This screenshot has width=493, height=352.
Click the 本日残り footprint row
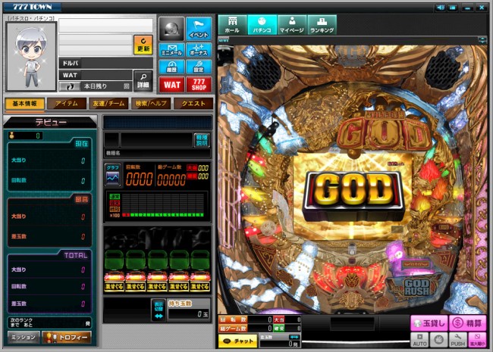96,86
